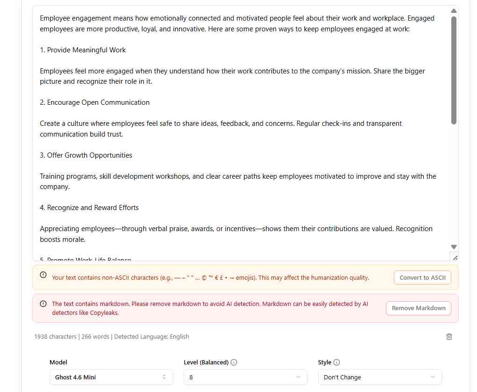Click the Remove Markdown button
This screenshot has height=392, width=477.
pyautogui.click(x=418, y=308)
